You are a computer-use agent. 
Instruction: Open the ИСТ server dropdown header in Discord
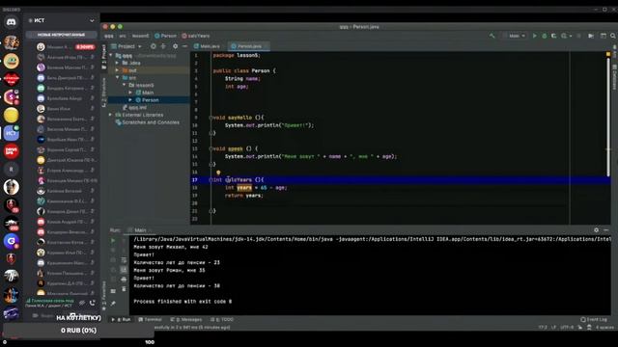click(x=62, y=20)
